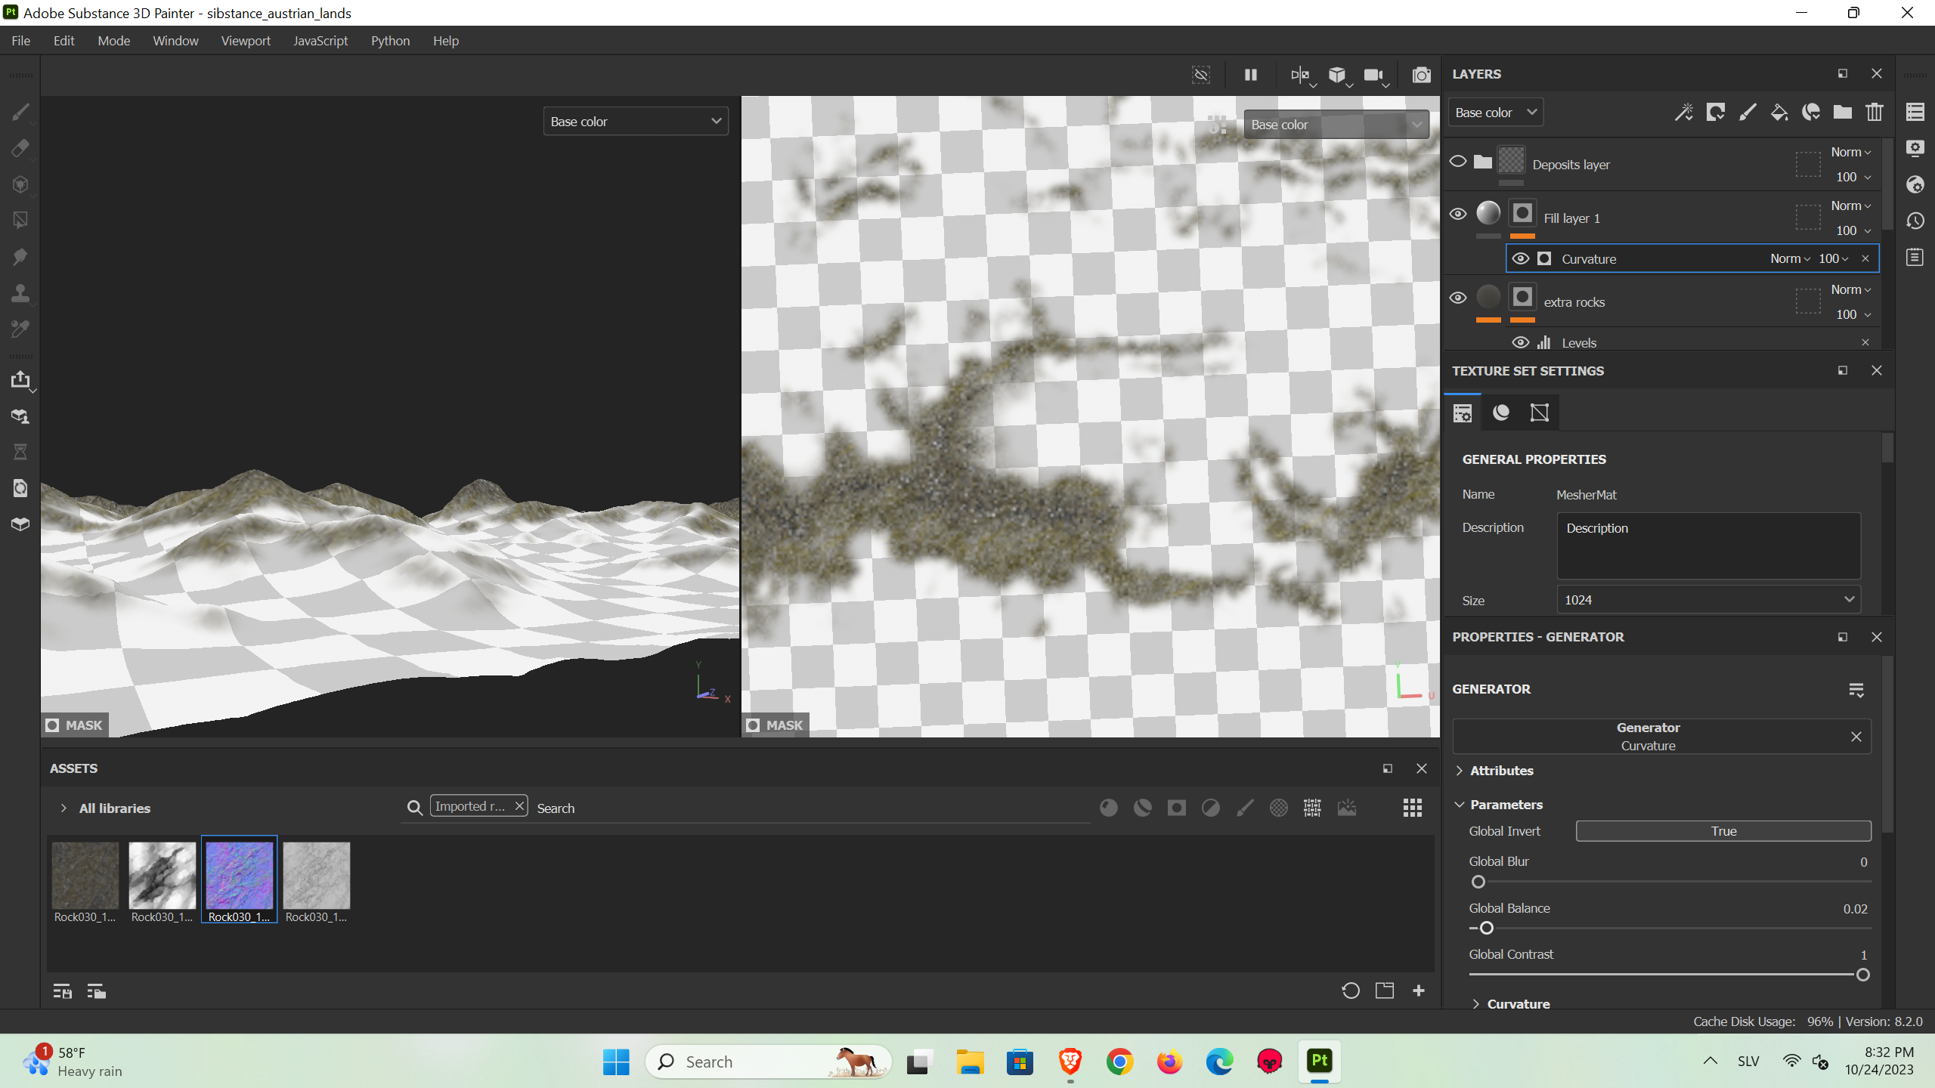Add a new fill layer

click(1779, 113)
